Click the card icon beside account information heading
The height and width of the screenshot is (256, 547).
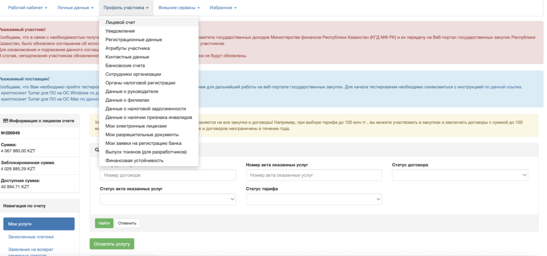(6, 121)
